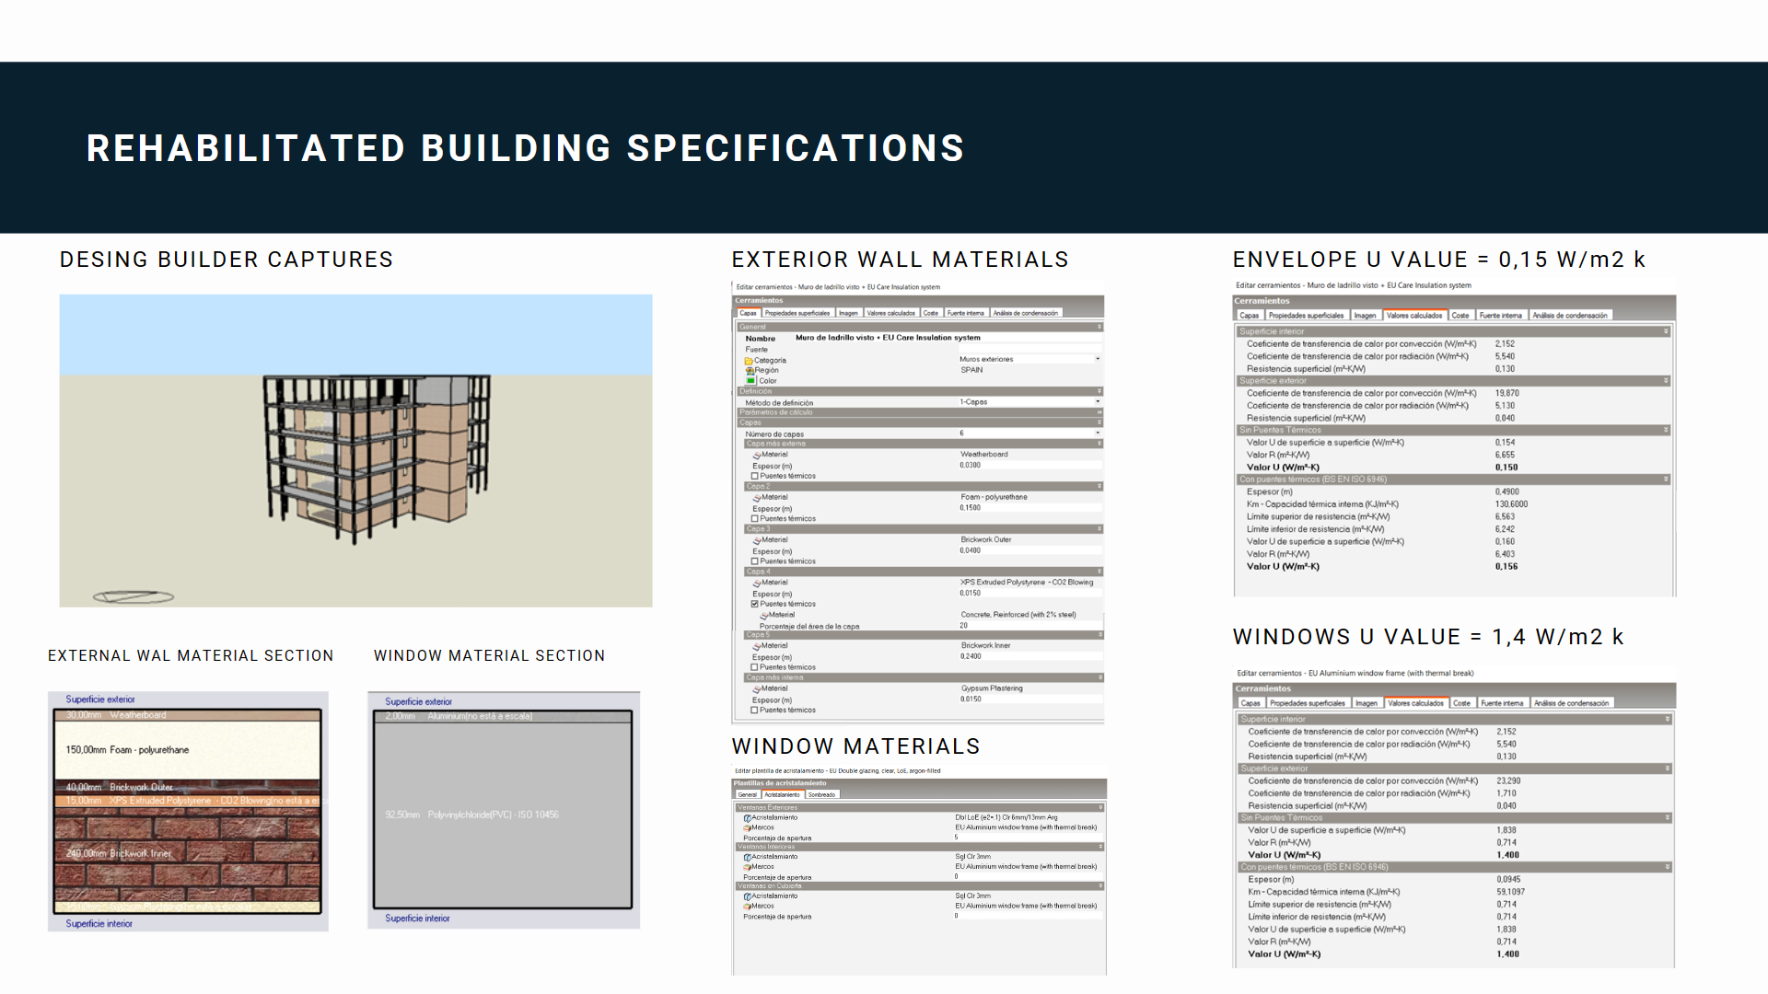Click Acristalamiento icon under Ventanas Interiores
Viewport: 1768px width, 994px height.
coord(748,857)
